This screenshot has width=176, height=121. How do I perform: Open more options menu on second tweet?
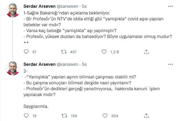[170, 65]
